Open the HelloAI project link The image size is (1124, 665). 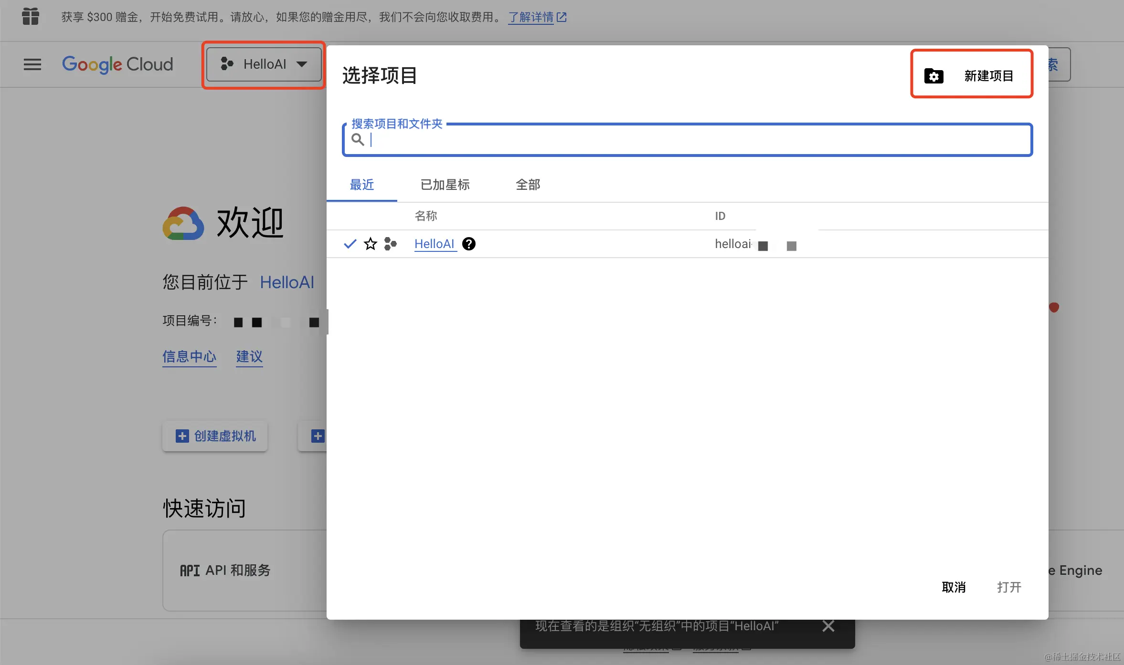434,244
